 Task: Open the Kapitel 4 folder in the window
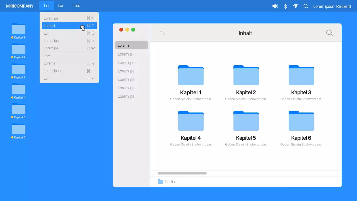(x=191, y=121)
